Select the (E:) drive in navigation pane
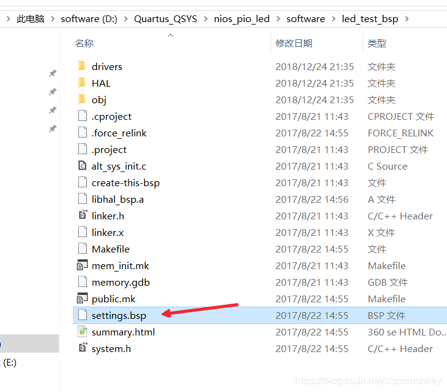 [x=10, y=363]
